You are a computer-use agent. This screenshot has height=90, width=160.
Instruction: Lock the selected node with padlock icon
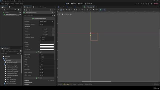(x=88, y=10)
